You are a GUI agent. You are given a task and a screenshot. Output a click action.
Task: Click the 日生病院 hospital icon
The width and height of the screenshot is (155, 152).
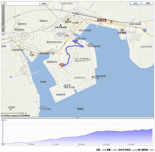point(122,30)
